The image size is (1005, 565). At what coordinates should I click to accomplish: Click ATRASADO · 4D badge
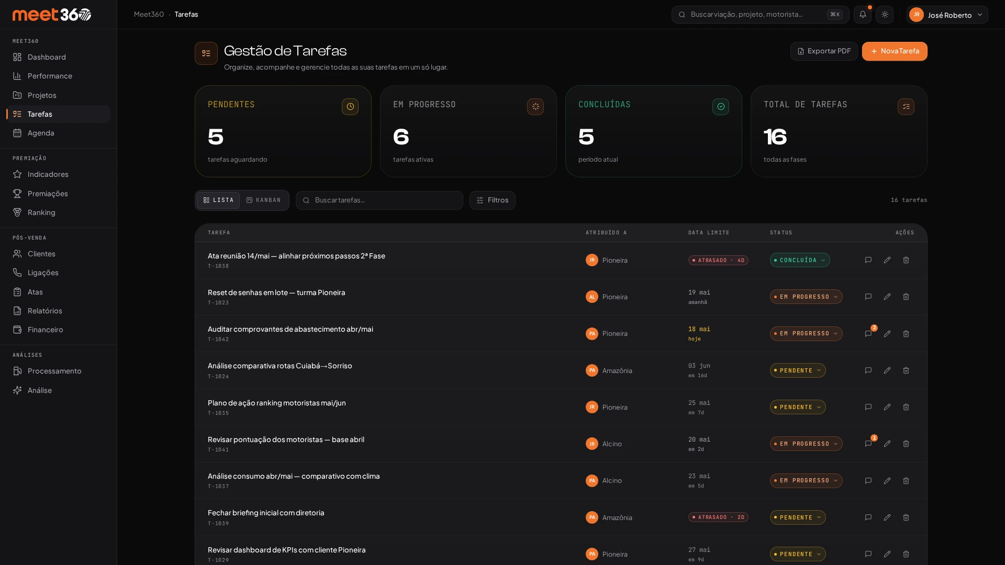click(x=718, y=261)
